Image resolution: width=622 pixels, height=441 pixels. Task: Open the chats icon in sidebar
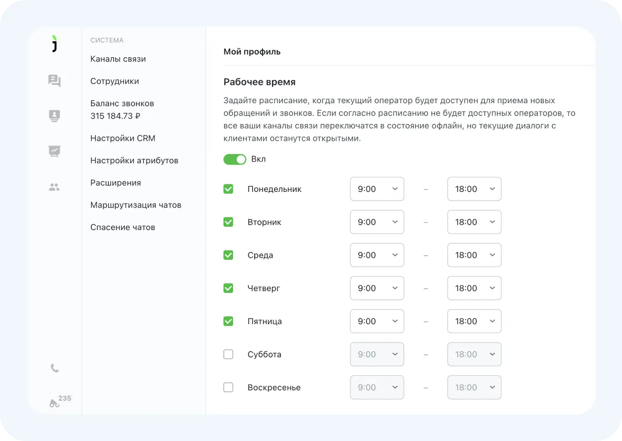54,80
